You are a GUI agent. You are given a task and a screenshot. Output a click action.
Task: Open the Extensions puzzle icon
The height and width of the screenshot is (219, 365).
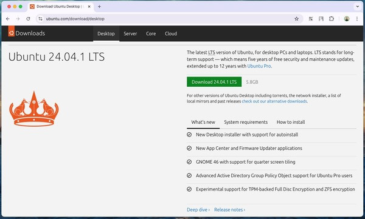332,19
